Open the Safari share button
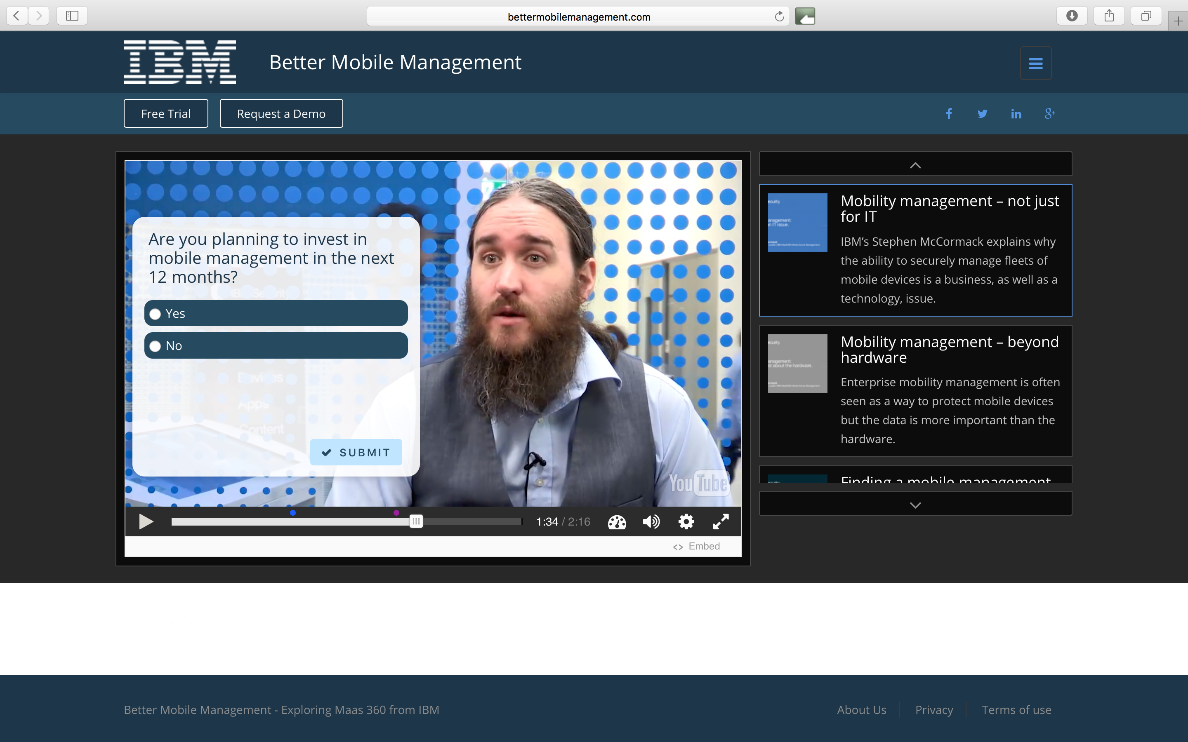Image resolution: width=1188 pixels, height=742 pixels. [1109, 16]
